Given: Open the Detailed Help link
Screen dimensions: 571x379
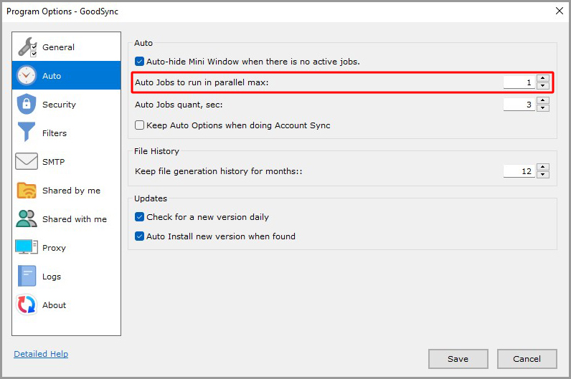Looking at the screenshot, I should 41,354.
